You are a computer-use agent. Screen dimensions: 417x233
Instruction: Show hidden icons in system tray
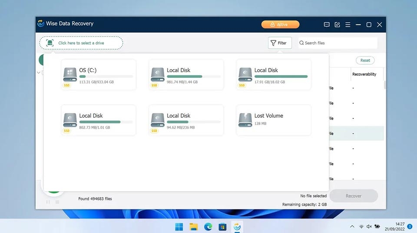[x=352, y=226]
